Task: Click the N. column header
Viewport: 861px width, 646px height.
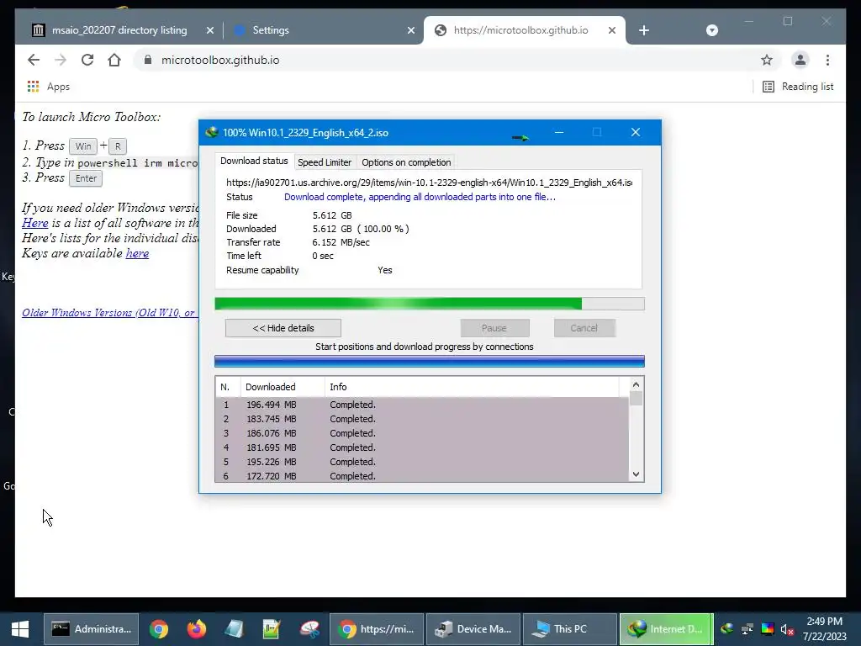Action: pyautogui.click(x=228, y=387)
